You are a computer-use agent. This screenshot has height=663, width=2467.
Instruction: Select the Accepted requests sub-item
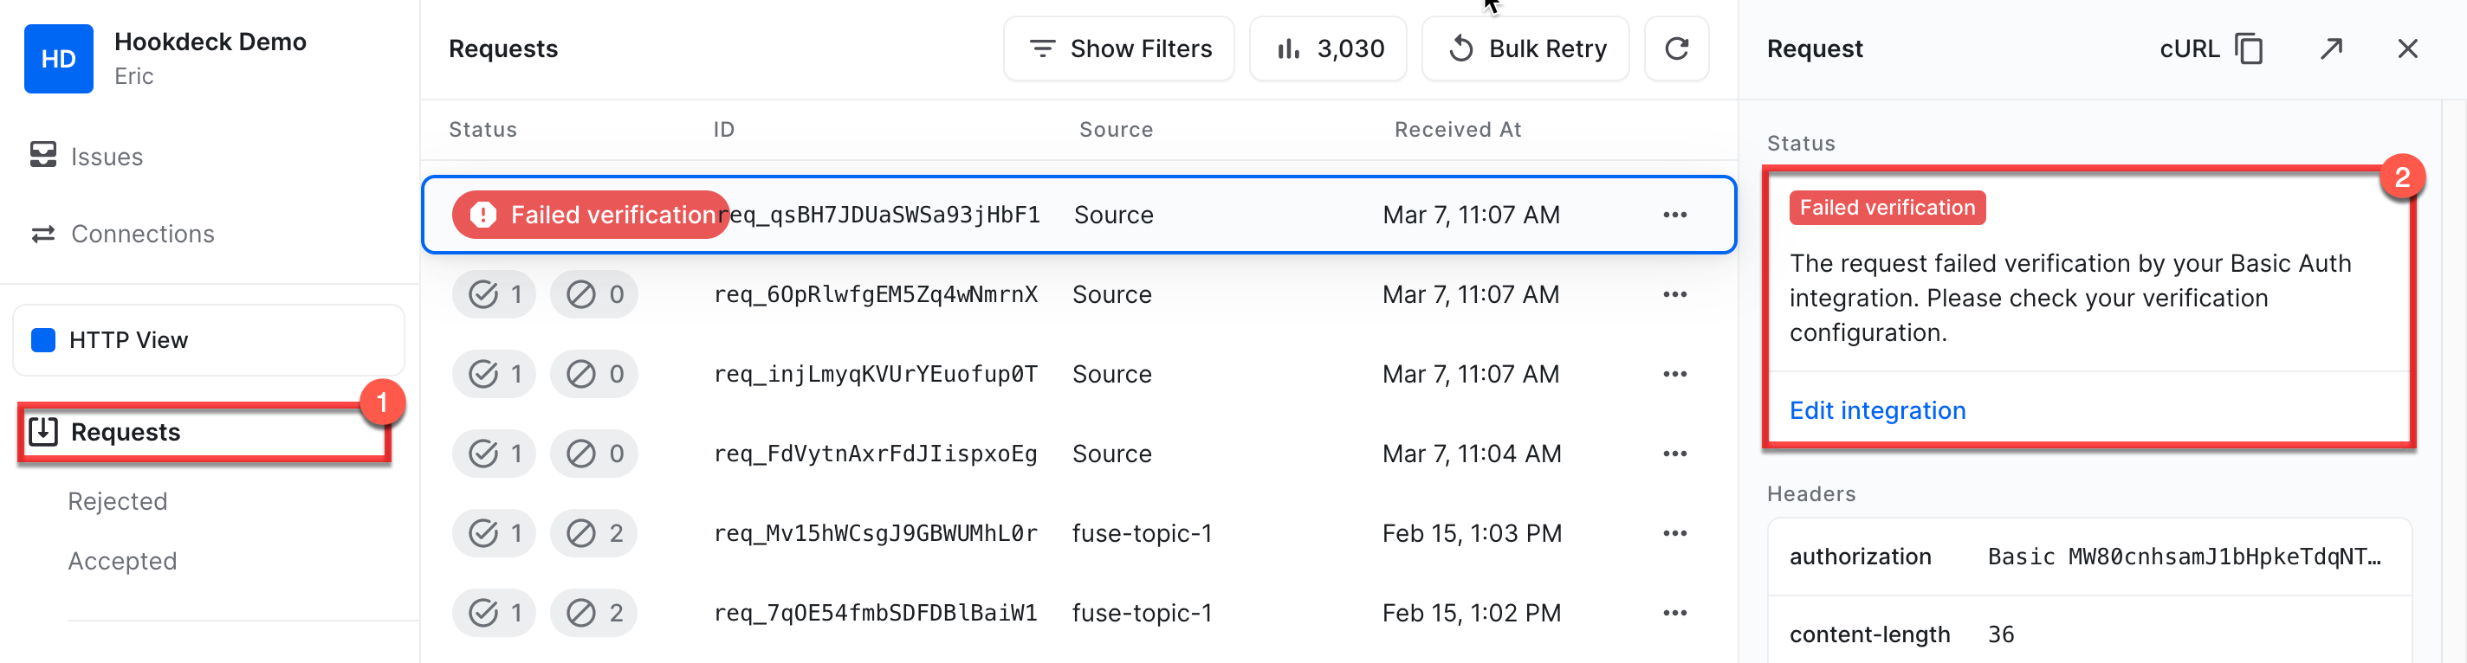pyautogui.click(x=123, y=561)
